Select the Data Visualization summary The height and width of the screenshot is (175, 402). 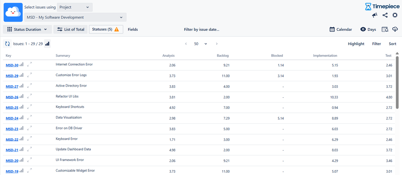[x=69, y=117]
